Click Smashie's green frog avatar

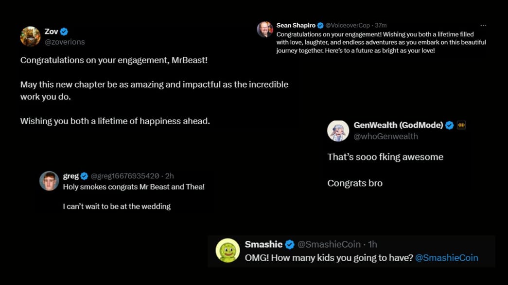coord(228,250)
